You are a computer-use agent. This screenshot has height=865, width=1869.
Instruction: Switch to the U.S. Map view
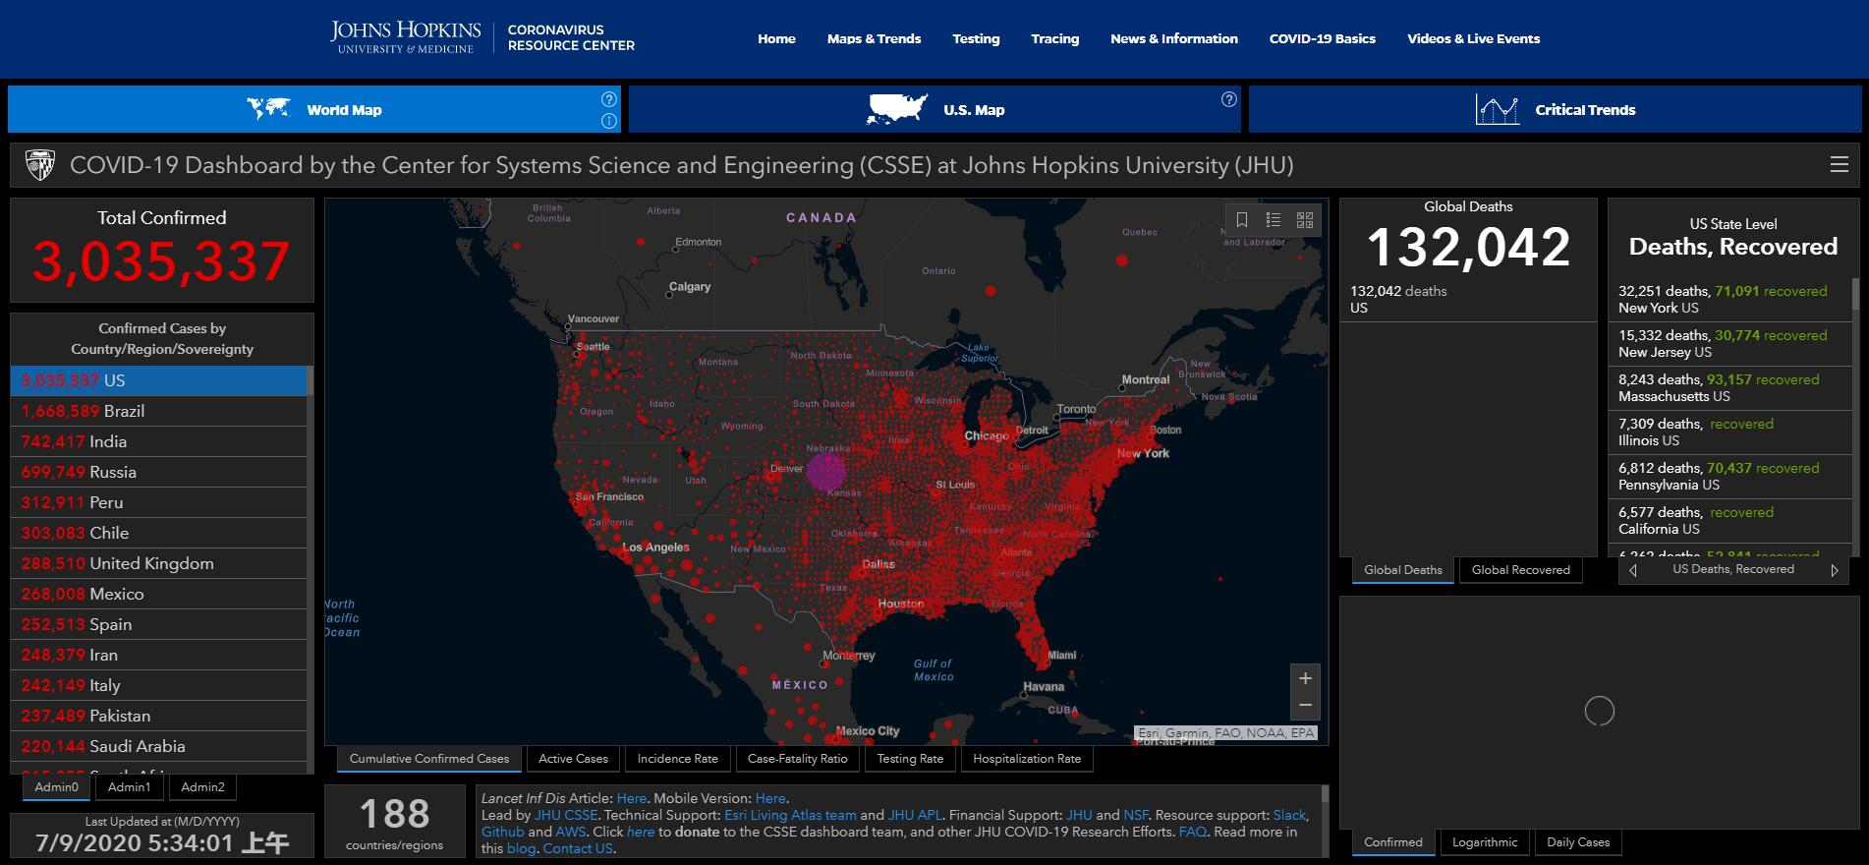coord(934,109)
